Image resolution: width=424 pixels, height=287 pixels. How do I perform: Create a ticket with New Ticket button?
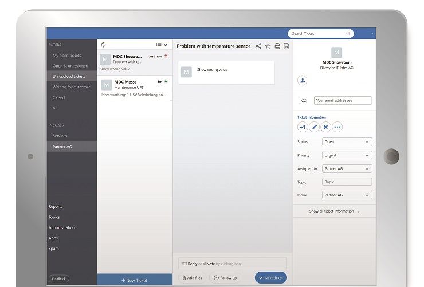135,280
